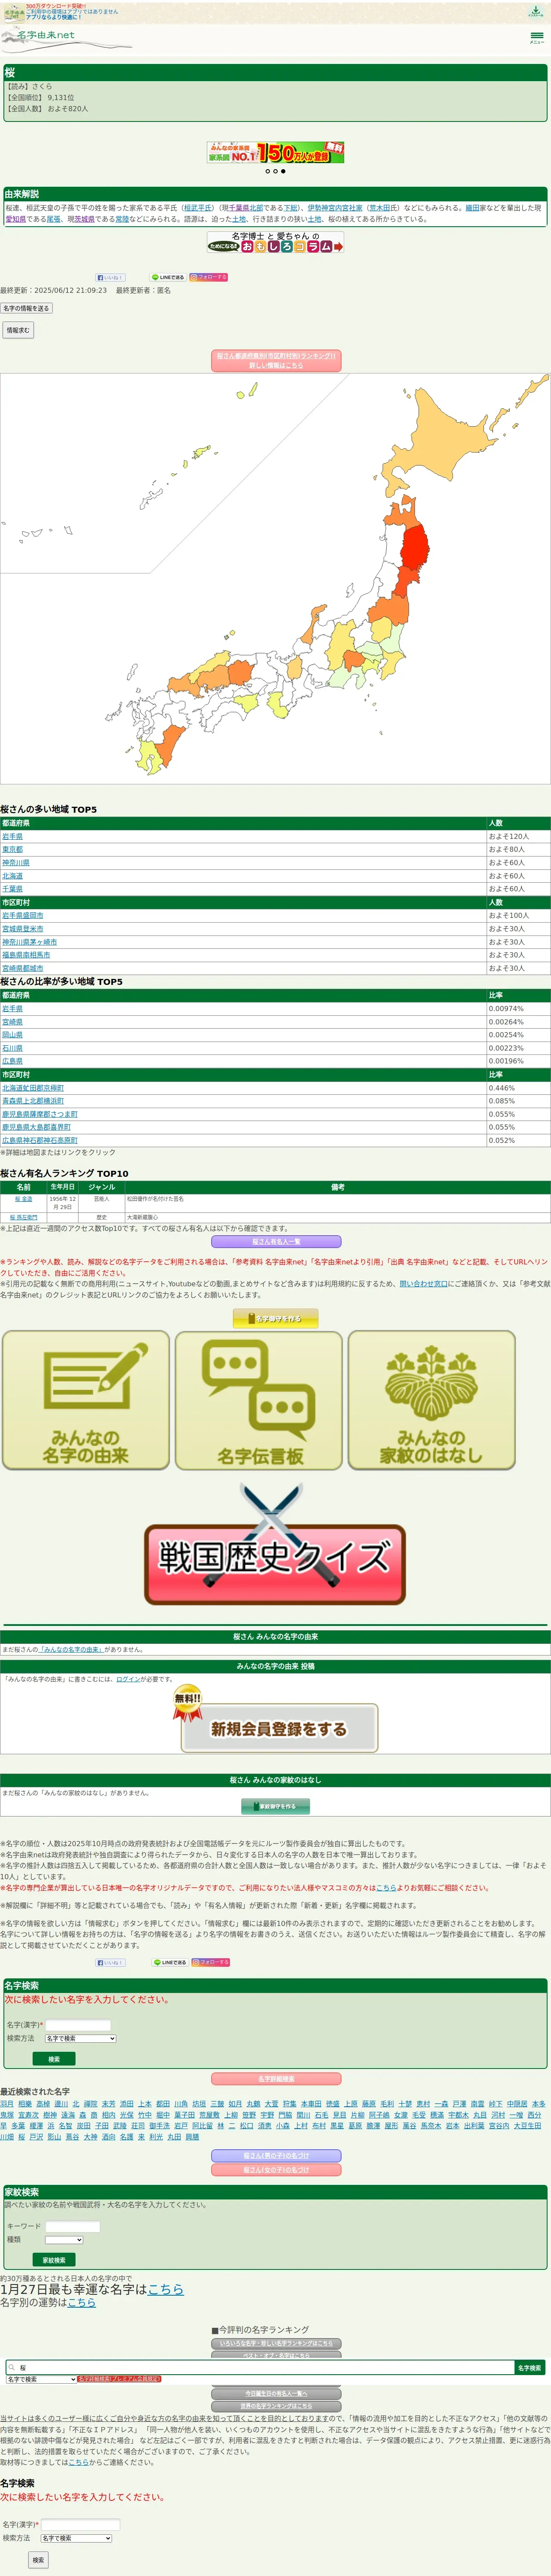Open the 家系図 150万人 banner ad
Image resolution: width=551 pixels, height=2576 pixels.
pyautogui.click(x=275, y=152)
